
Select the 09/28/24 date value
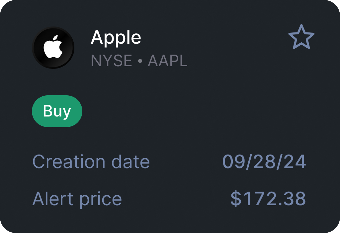click(264, 162)
